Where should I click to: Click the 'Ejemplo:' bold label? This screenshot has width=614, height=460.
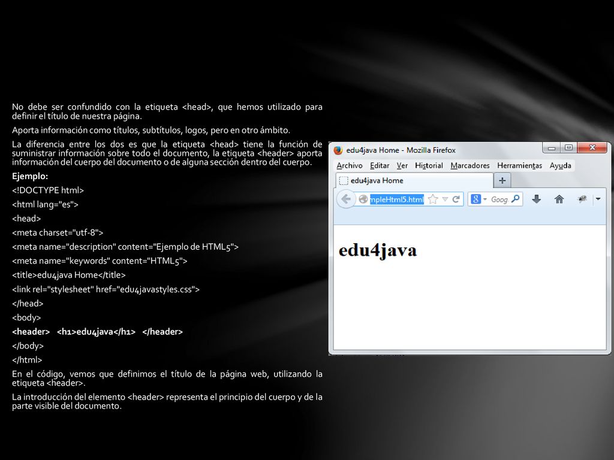30,177
